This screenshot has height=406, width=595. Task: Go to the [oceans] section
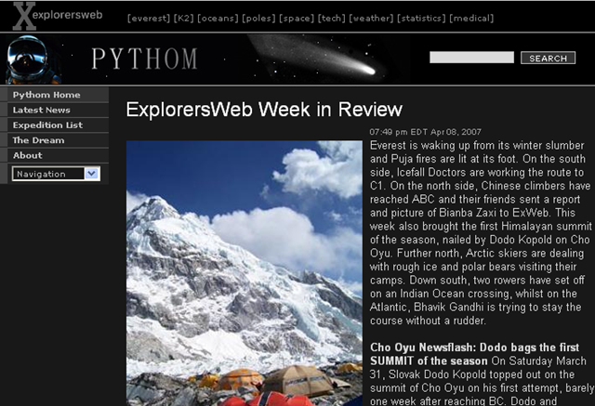tap(218, 19)
